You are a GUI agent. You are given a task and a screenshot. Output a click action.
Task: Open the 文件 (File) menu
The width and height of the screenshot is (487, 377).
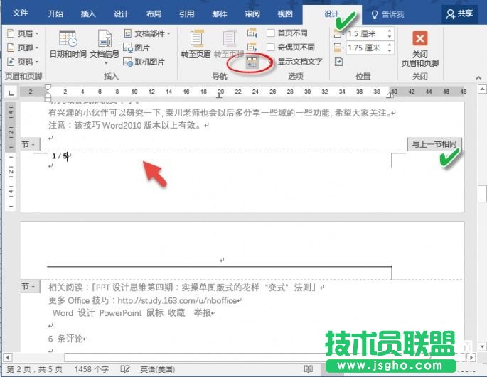coord(21,13)
